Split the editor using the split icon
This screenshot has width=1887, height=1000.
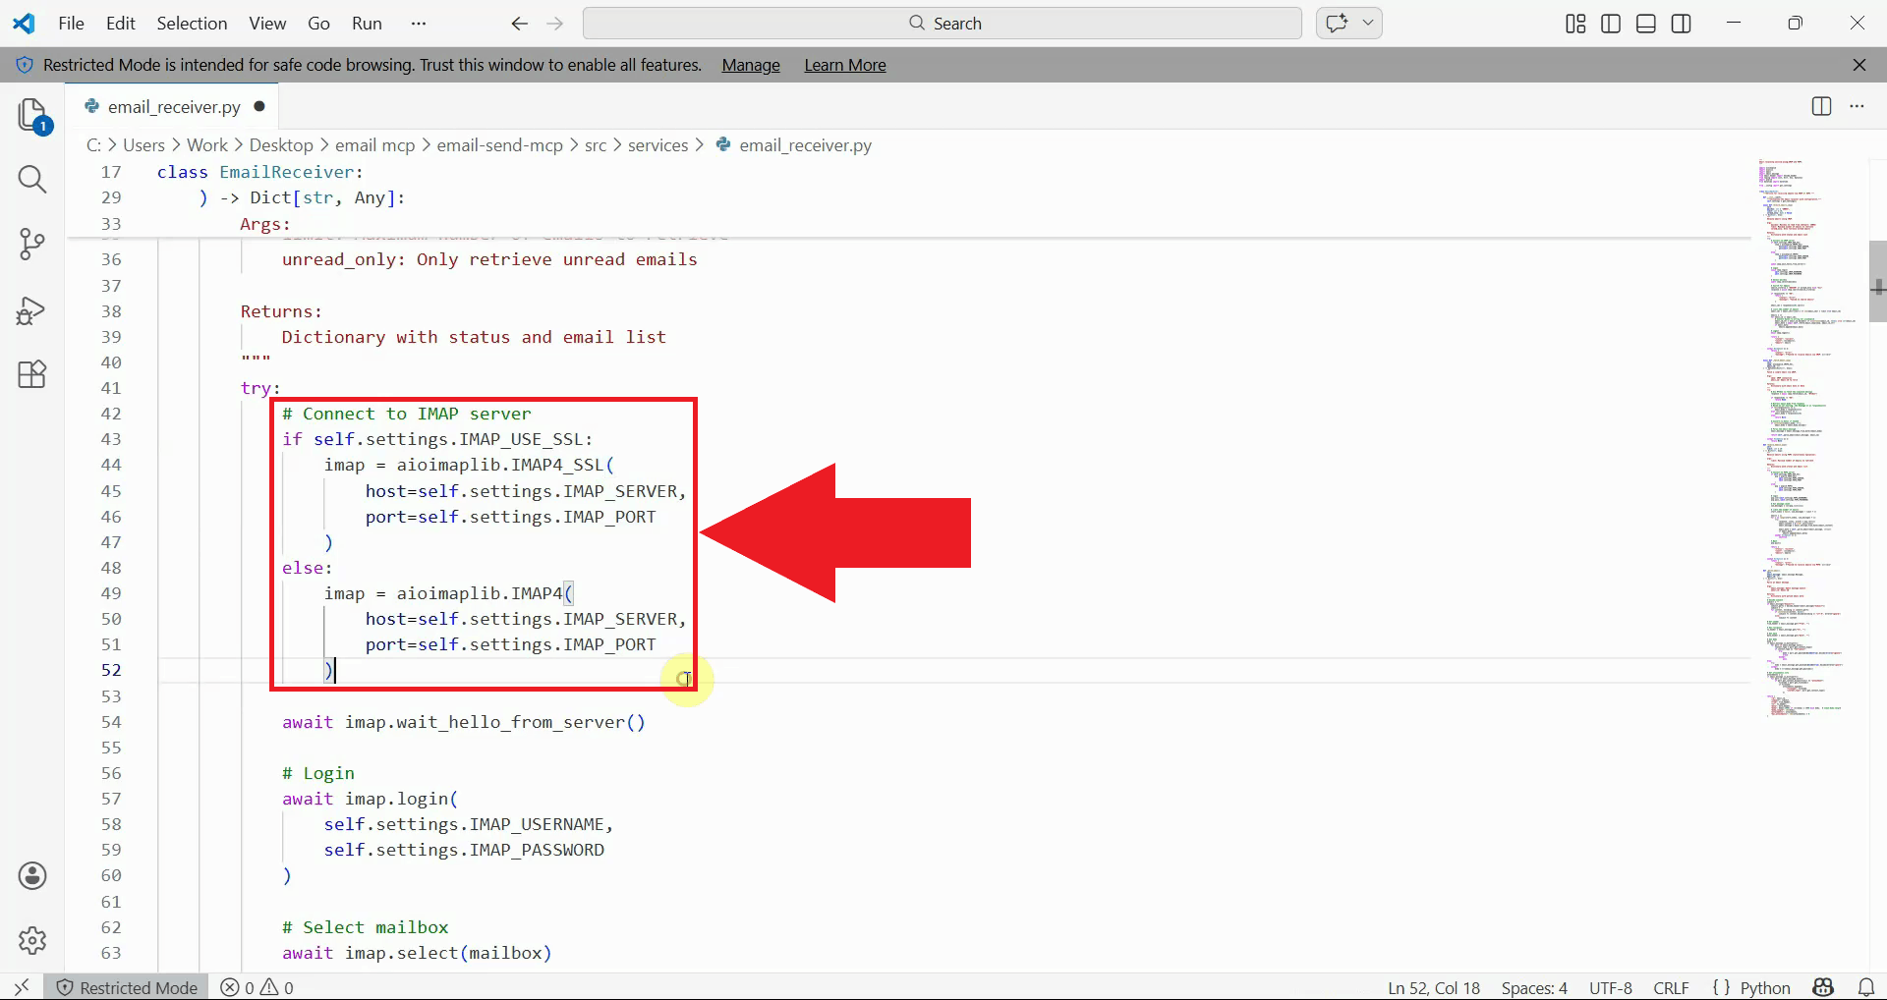pyautogui.click(x=1821, y=106)
